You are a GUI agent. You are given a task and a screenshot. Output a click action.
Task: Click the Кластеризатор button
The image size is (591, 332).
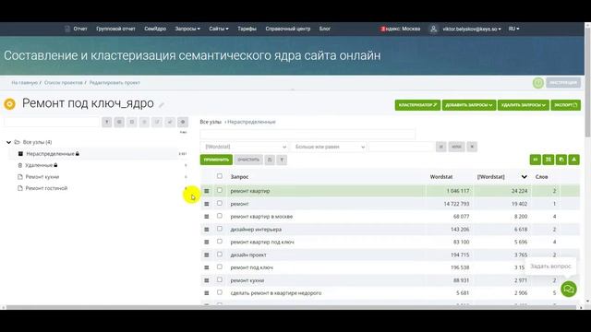point(417,105)
